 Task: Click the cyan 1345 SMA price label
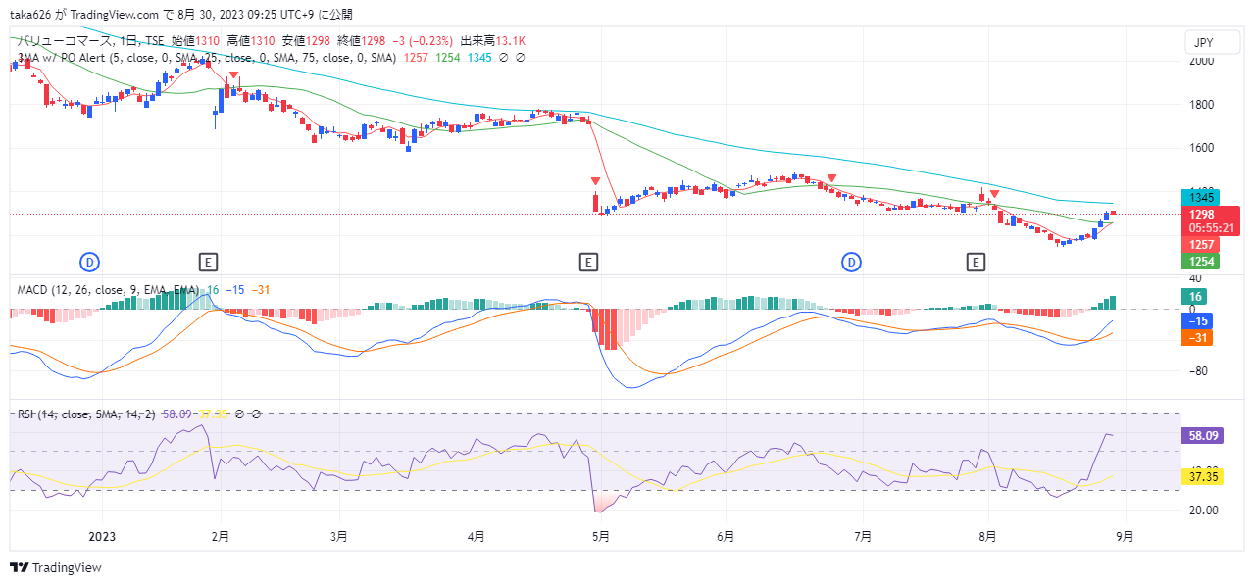(x=1203, y=198)
